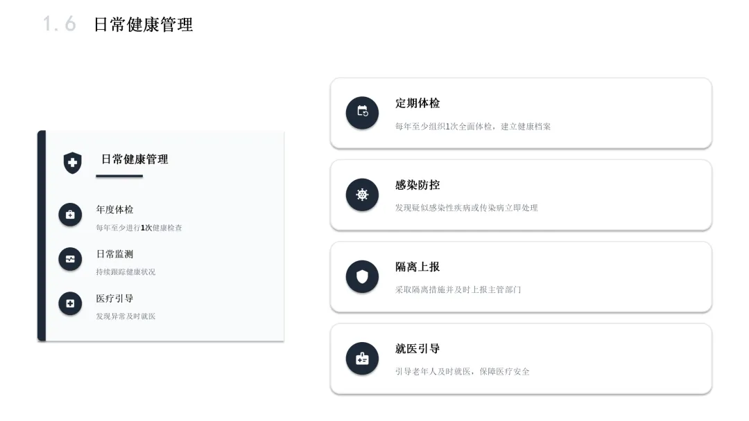The width and height of the screenshot is (749, 421).
Task: Click the description 采取隔离措施并及时上报主管部门
Action: coord(458,289)
